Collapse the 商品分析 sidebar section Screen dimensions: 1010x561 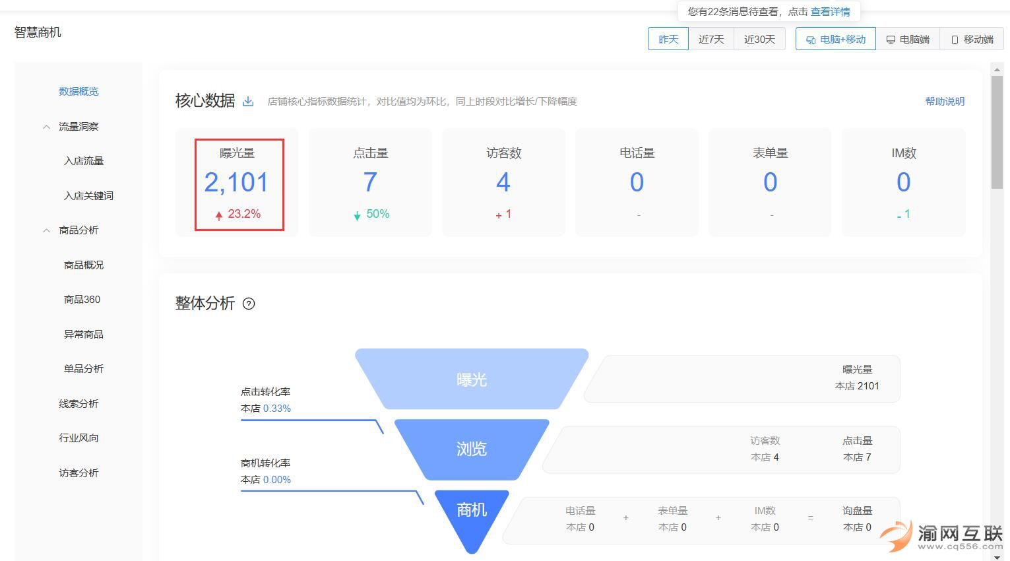tap(46, 230)
